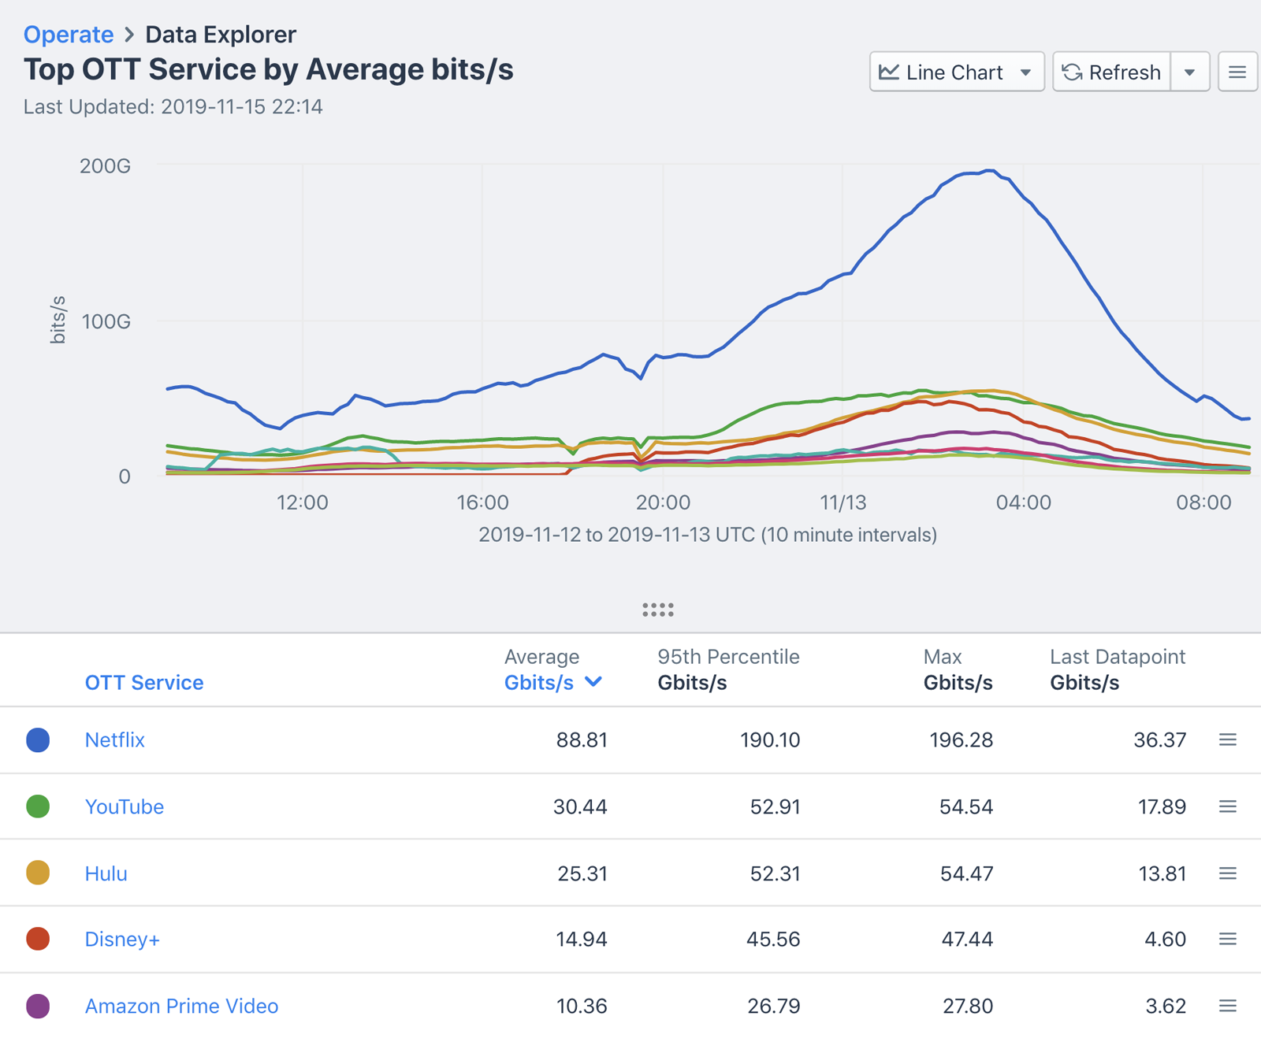Select Disney+ average value 14.94
Screen dimensions: 1261x1038
[582, 939]
